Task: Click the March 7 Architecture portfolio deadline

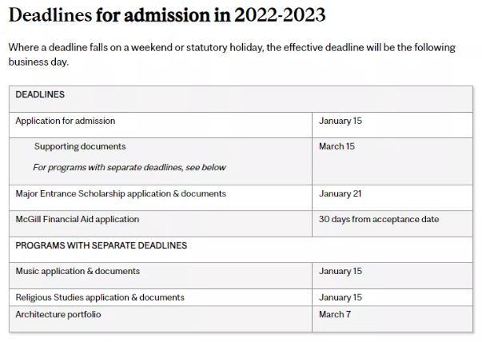Action: pyautogui.click(x=335, y=314)
